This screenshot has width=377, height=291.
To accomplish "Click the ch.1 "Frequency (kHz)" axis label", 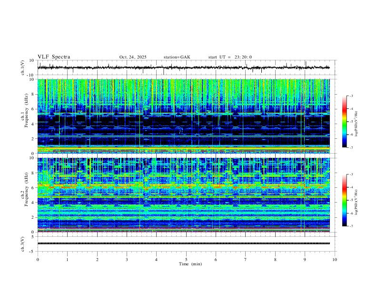I will point(26,111).
